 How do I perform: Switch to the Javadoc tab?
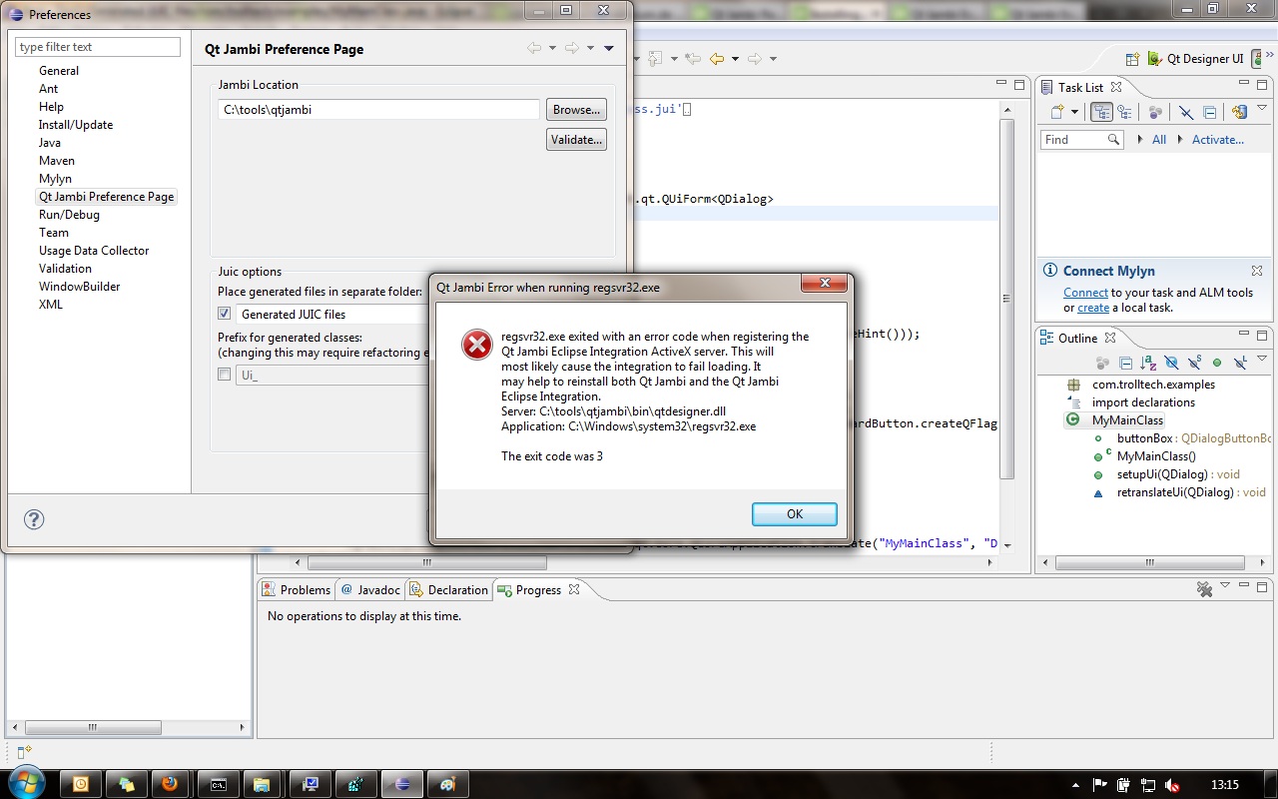click(370, 590)
